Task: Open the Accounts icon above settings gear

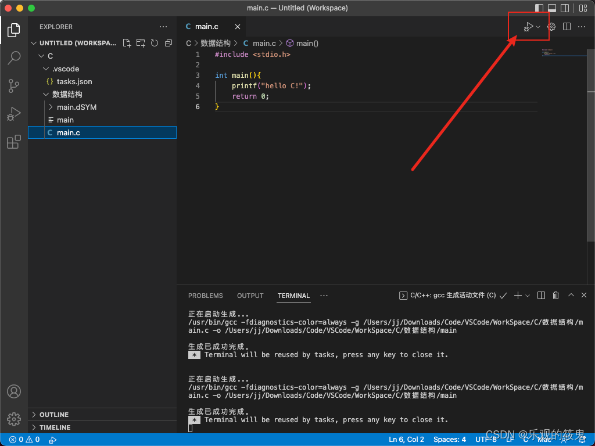Action: coord(14,391)
